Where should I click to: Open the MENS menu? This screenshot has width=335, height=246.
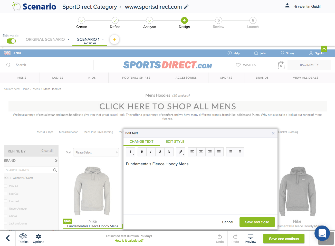tap(22, 78)
